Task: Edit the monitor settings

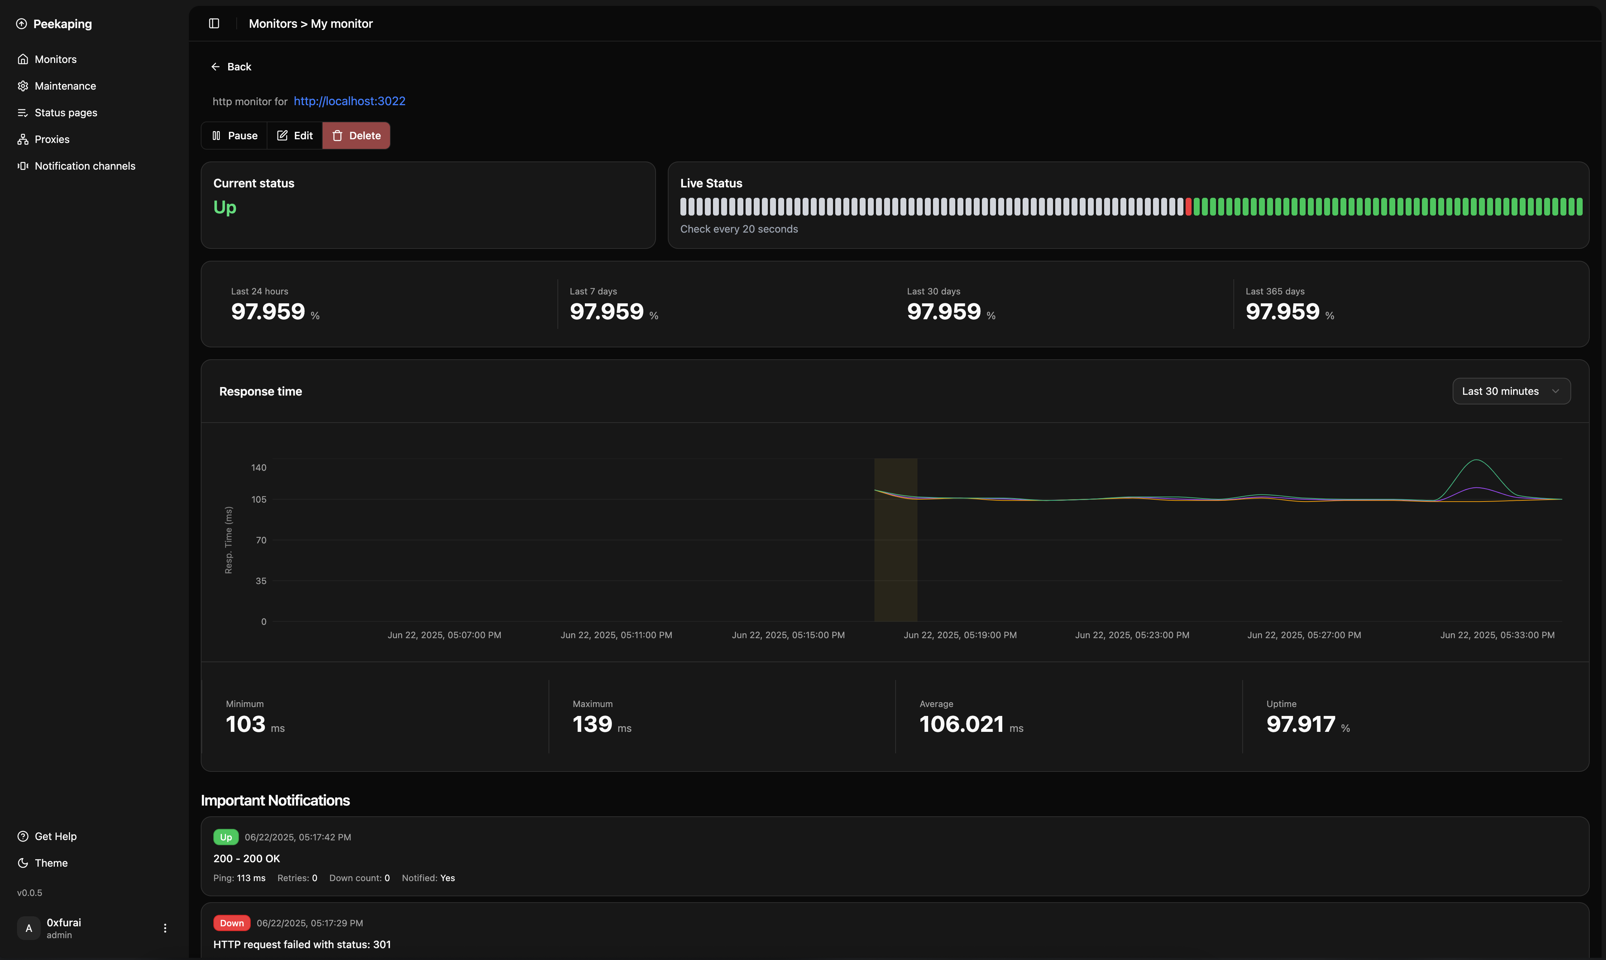Action: pyautogui.click(x=295, y=135)
